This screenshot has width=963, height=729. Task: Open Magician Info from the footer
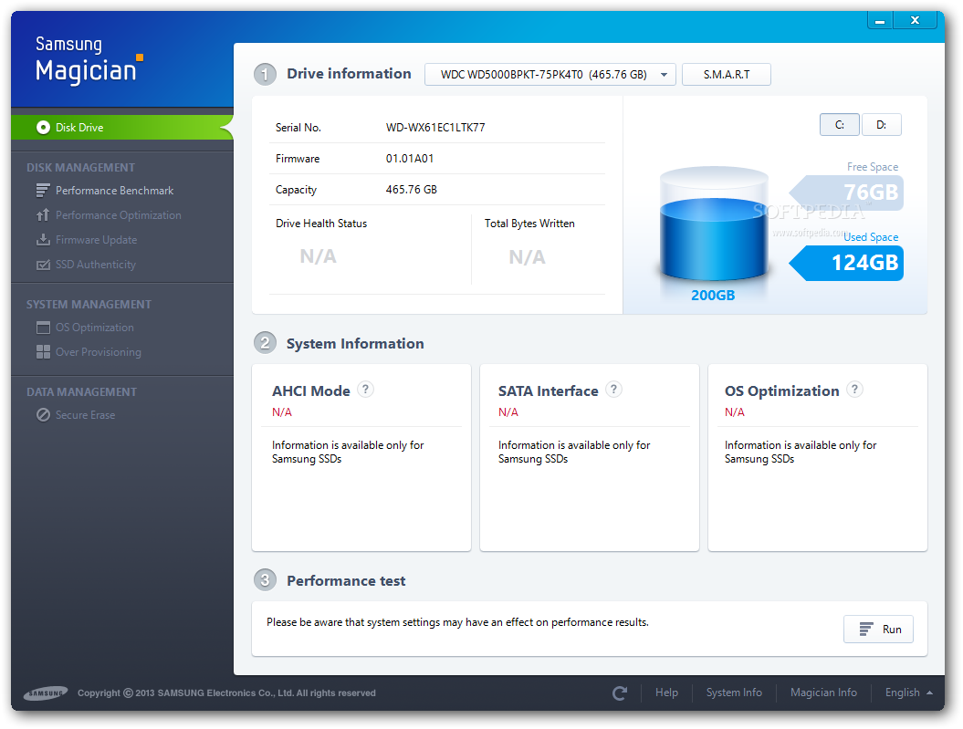click(823, 693)
